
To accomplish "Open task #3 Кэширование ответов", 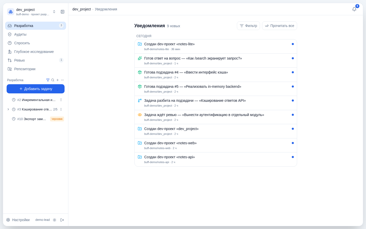I will point(35,109).
